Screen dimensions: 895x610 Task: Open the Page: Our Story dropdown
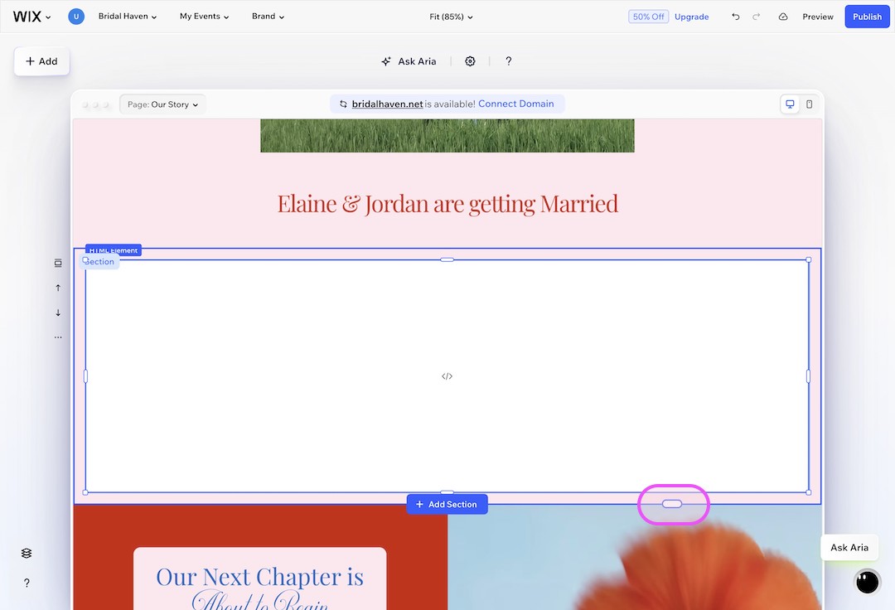point(162,104)
